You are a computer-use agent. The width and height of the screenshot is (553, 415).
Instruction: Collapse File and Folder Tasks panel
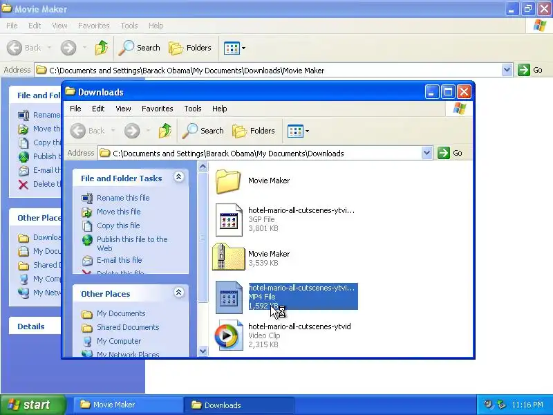(x=179, y=177)
